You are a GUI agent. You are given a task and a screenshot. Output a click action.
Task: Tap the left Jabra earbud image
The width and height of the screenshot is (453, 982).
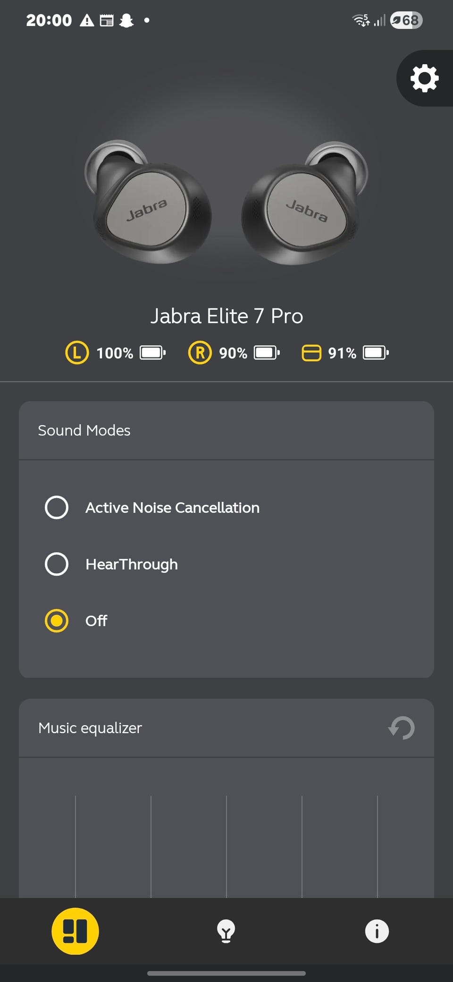coord(148,202)
